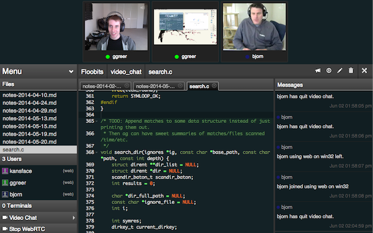373x233 pixels.
Task: Open notes-2014-05-20.md in file list
Action: pyautogui.click(x=38, y=142)
